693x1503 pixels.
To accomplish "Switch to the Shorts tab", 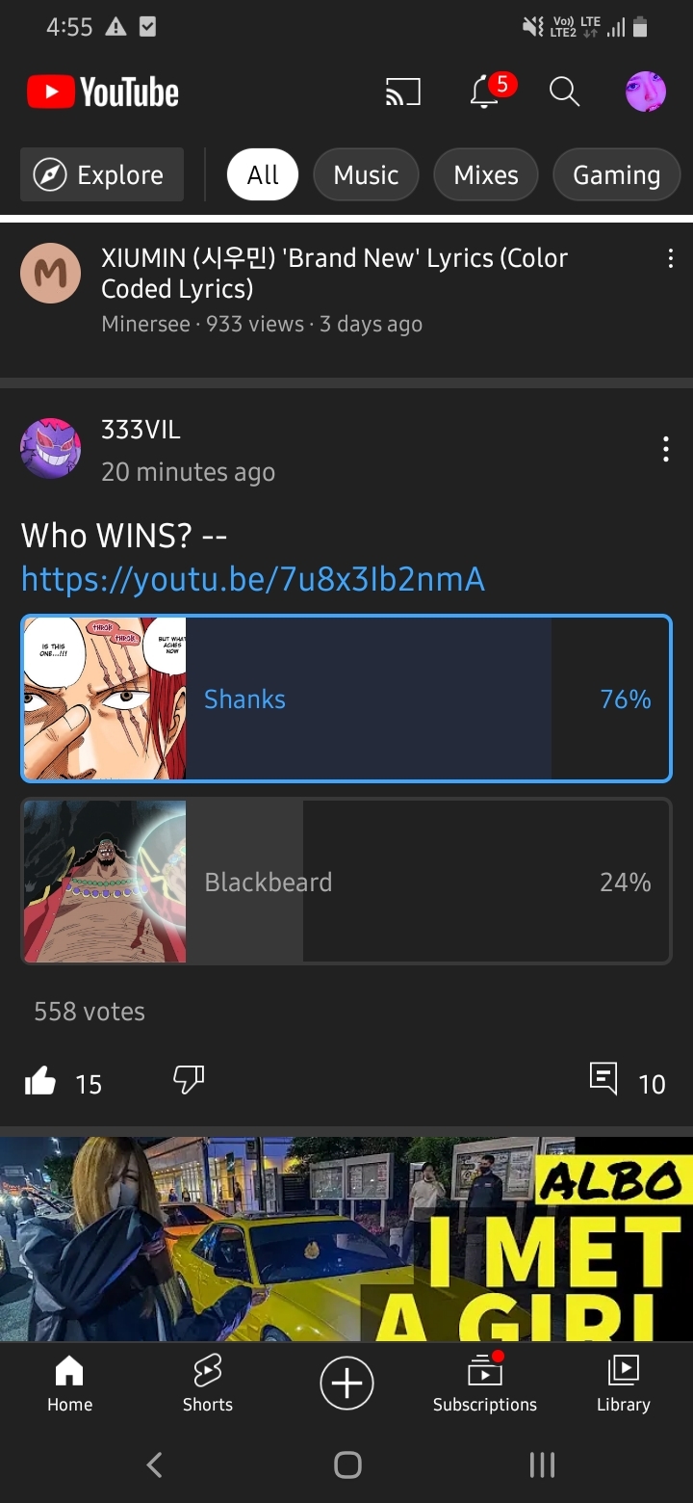I will 208,1384.
